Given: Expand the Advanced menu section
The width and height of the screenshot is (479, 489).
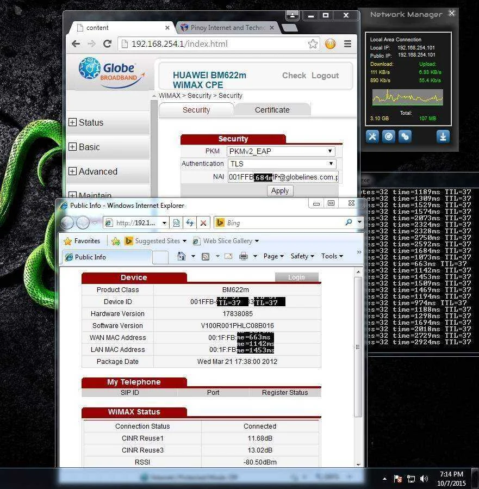Looking at the screenshot, I should (72, 171).
